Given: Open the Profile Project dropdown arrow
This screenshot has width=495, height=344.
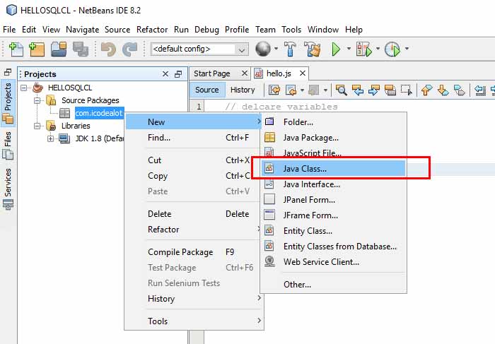Looking at the screenshot, I should (407, 49).
